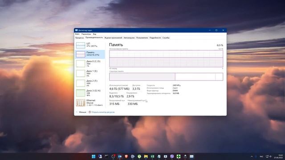
Task: Select Диск 2 (F:) in sidebar
Action: tap(90, 83)
